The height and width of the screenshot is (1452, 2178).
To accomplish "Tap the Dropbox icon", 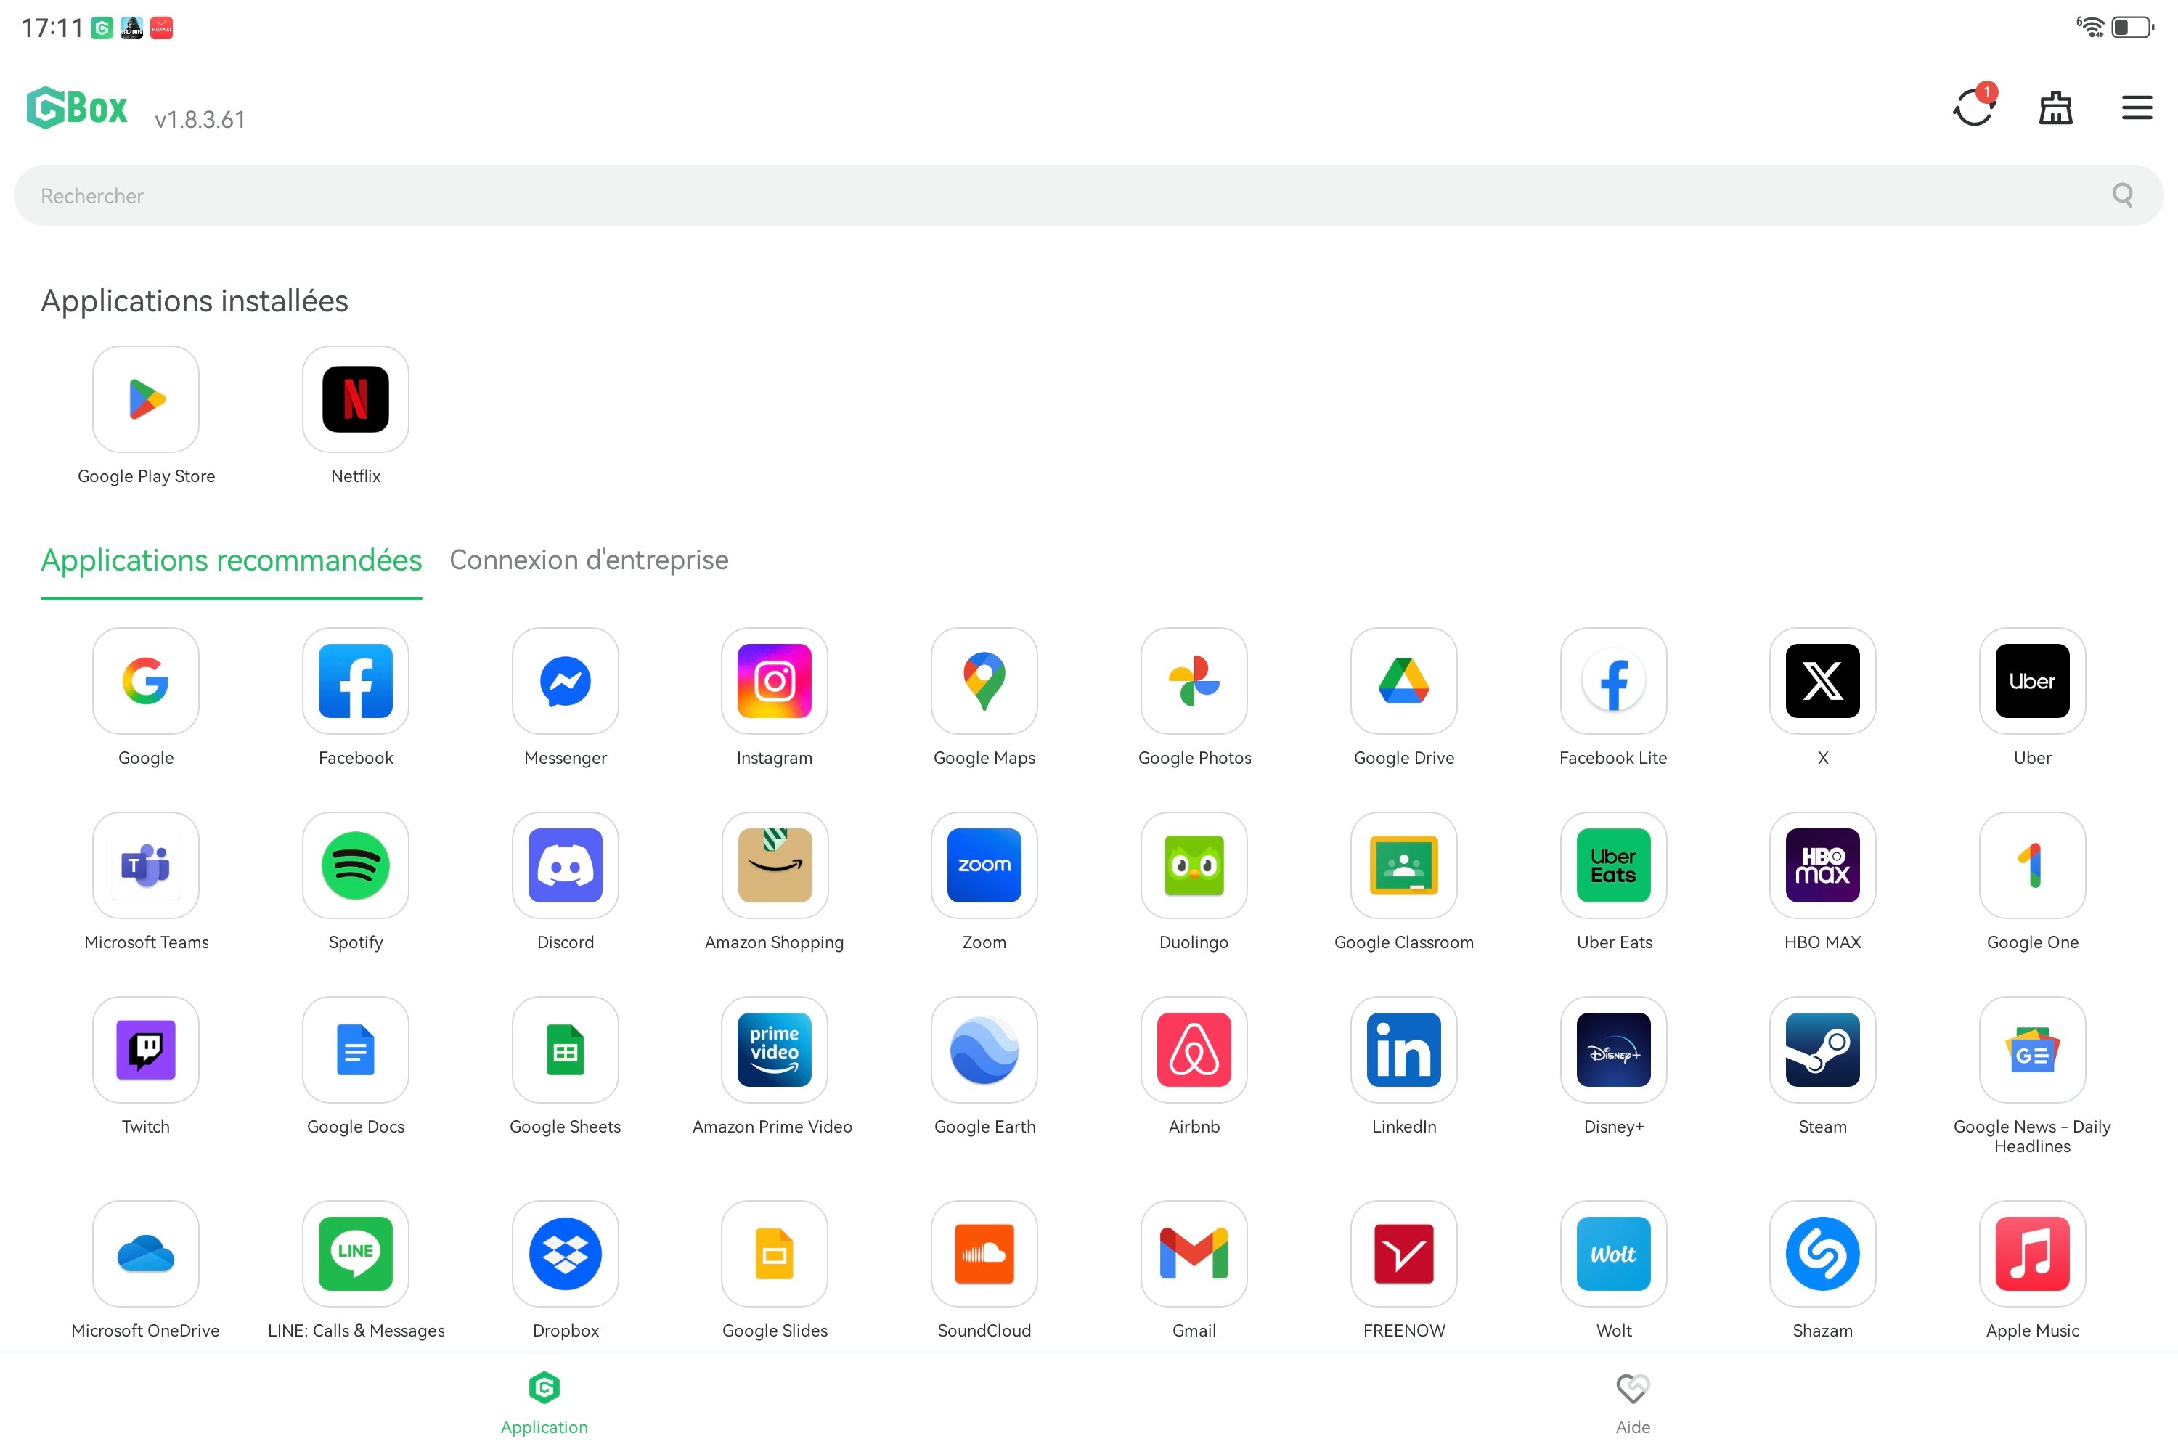I will (566, 1254).
